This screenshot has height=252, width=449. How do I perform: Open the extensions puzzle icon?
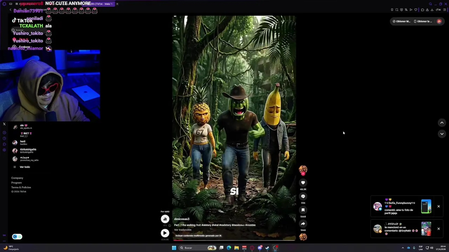click(423, 10)
